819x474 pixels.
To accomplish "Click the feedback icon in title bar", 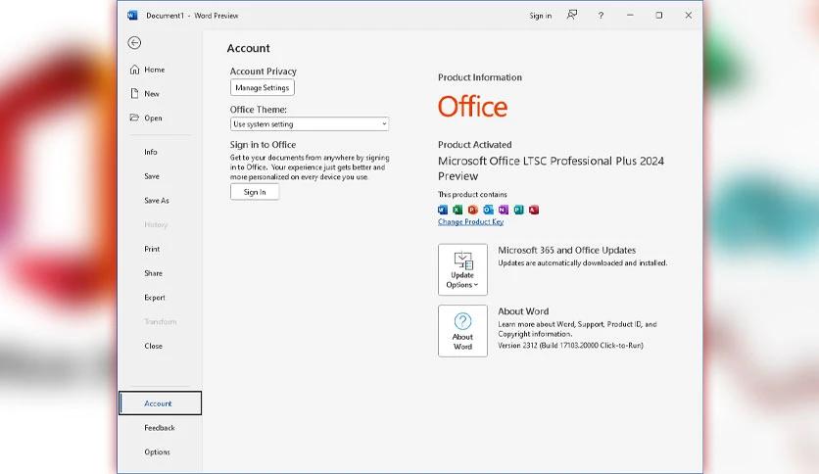I will pos(572,16).
